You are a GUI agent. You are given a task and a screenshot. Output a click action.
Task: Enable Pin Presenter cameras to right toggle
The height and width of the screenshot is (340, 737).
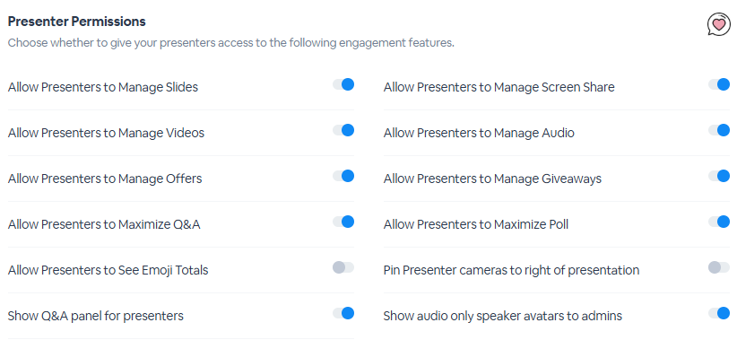click(719, 267)
